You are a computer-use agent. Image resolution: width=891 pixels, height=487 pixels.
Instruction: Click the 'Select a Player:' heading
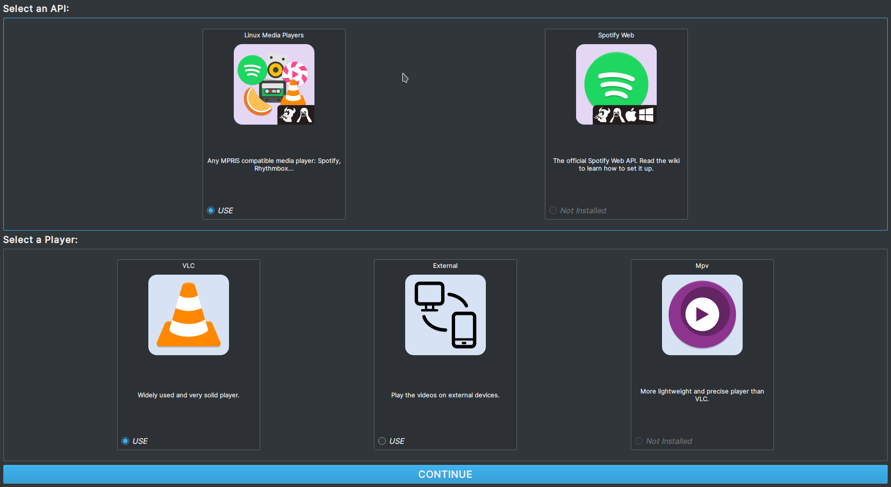[x=40, y=240]
